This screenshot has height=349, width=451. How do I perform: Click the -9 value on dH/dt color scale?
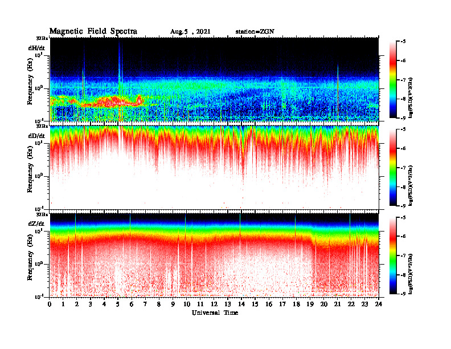click(403, 118)
